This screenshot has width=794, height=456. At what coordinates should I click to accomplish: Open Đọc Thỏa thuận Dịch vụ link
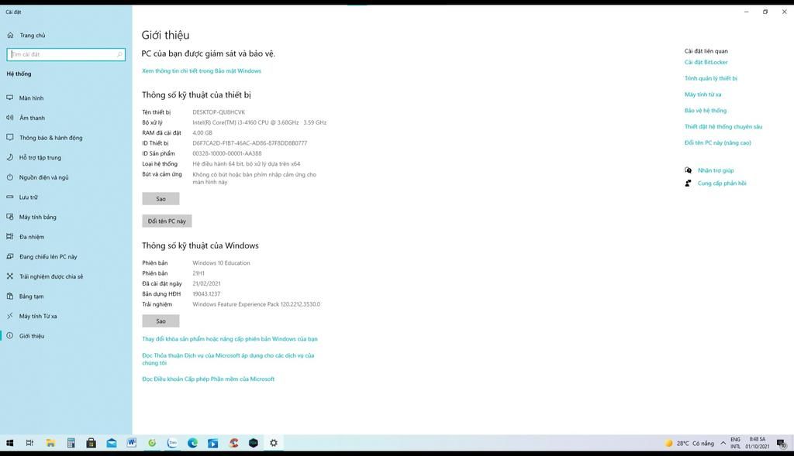228,359
